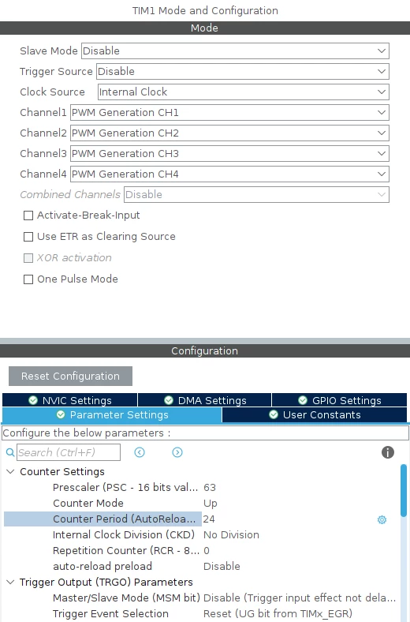Open the Trigger Source dropdown
This screenshot has width=410, height=622.
243,71
